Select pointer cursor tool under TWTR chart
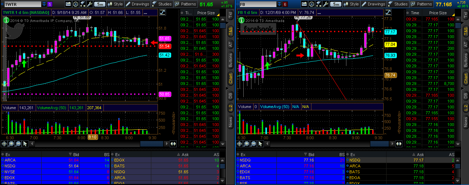Screen dimensions: 469x185 coord(25,144)
